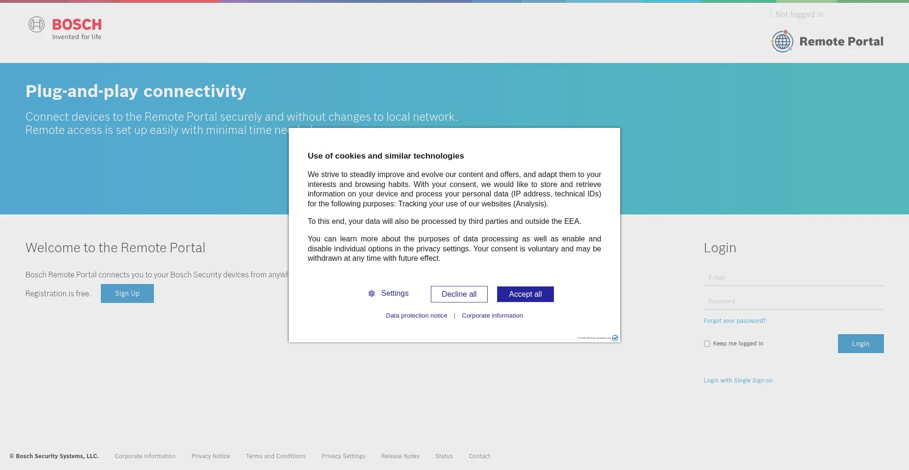Viewport: 909px width, 470px height.
Task: Click the BOSCH wordmark in the header
Action: click(77, 25)
